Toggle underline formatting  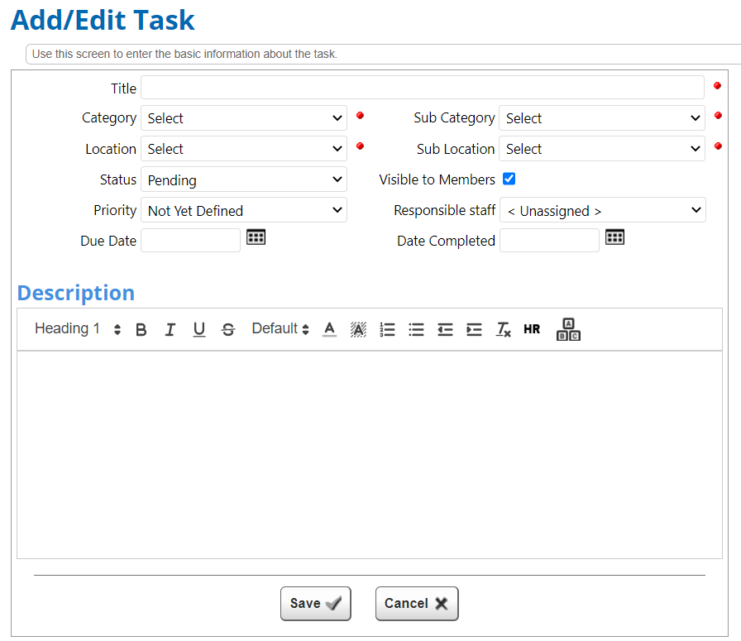[198, 328]
